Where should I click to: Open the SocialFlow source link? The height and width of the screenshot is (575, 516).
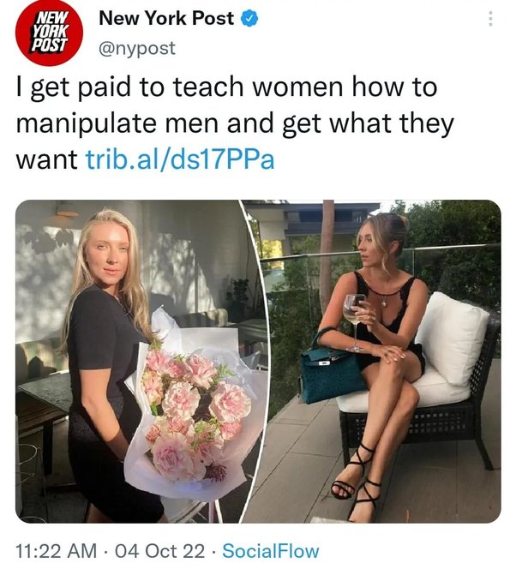click(271, 551)
